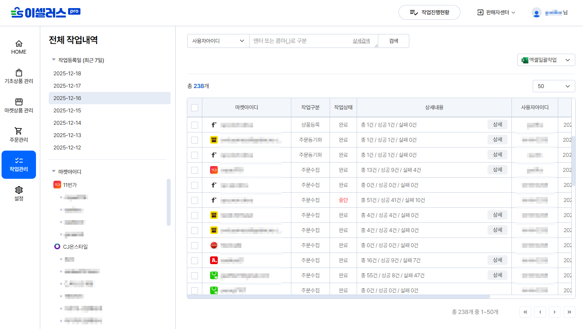Click 상세 in the 상품등록 row
Image resolution: width=583 pixels, height=329 pixels.
click(x=498, y=124)
